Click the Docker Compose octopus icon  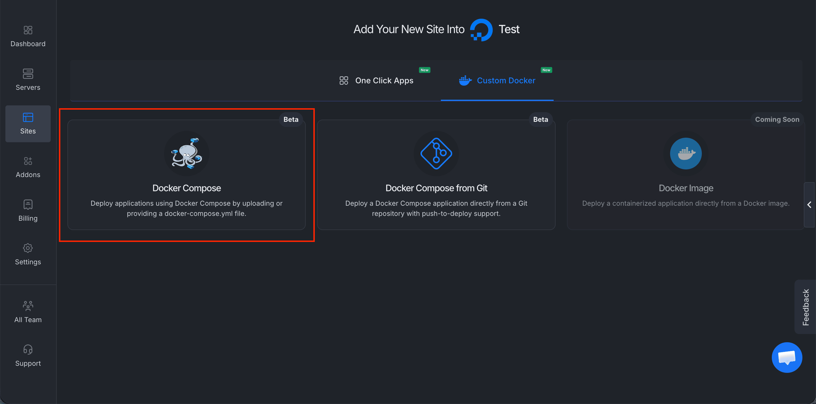[x=187, y=153]
